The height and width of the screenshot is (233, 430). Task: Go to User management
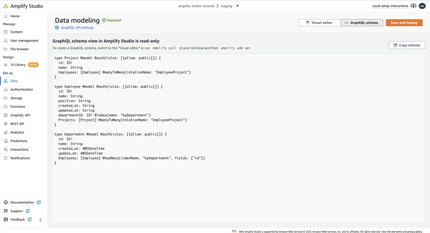tap(24, 40)
